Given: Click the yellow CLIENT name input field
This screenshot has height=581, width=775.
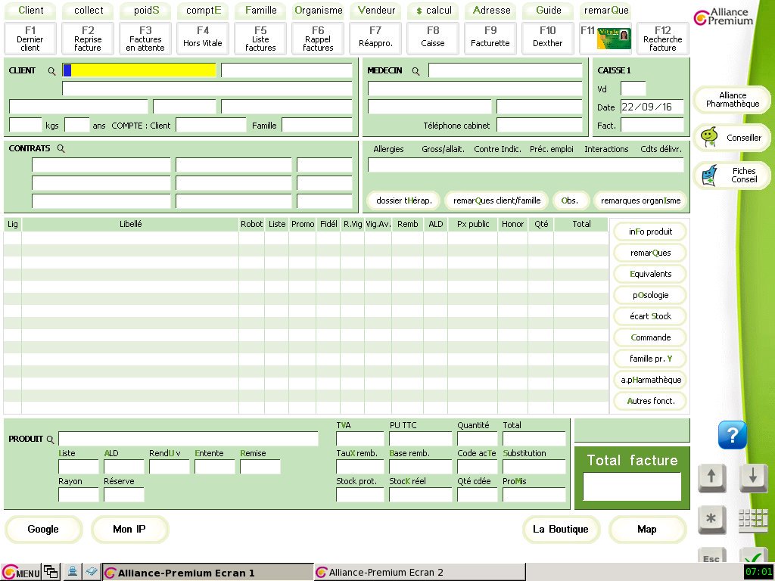Looking at the screenshot, I should coord(139,70).
